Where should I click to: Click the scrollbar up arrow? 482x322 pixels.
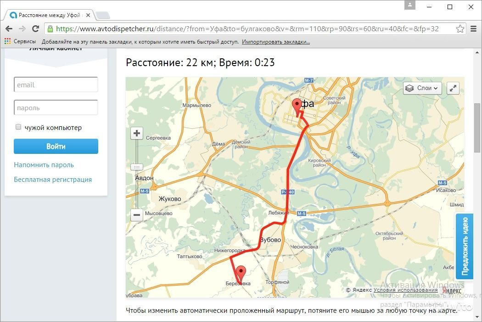tap(477, 53)
